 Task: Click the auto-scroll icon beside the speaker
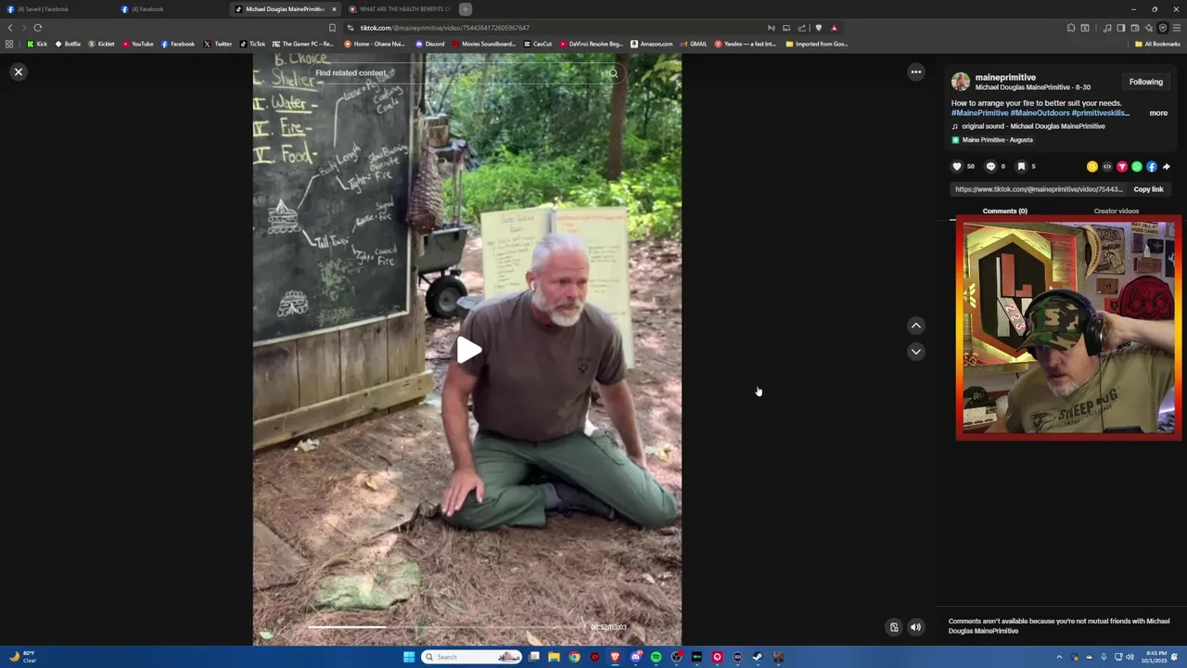(x=894, y=627)
